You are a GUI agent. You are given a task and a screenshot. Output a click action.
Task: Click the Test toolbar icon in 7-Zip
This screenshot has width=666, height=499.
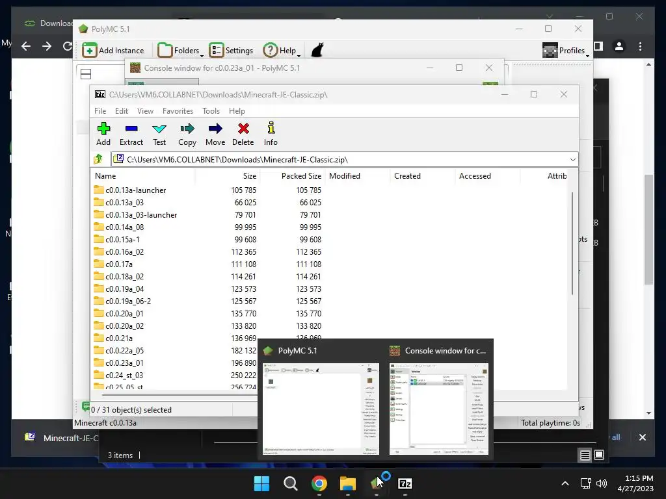tap(159, 129)
